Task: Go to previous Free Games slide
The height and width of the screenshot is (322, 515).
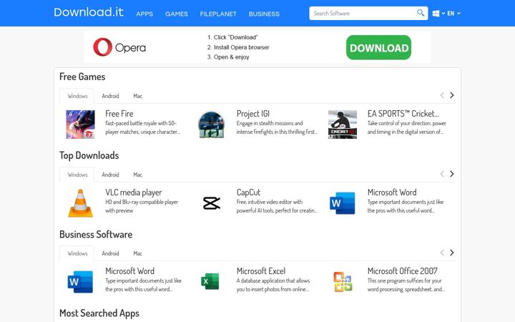Action: 442,95
